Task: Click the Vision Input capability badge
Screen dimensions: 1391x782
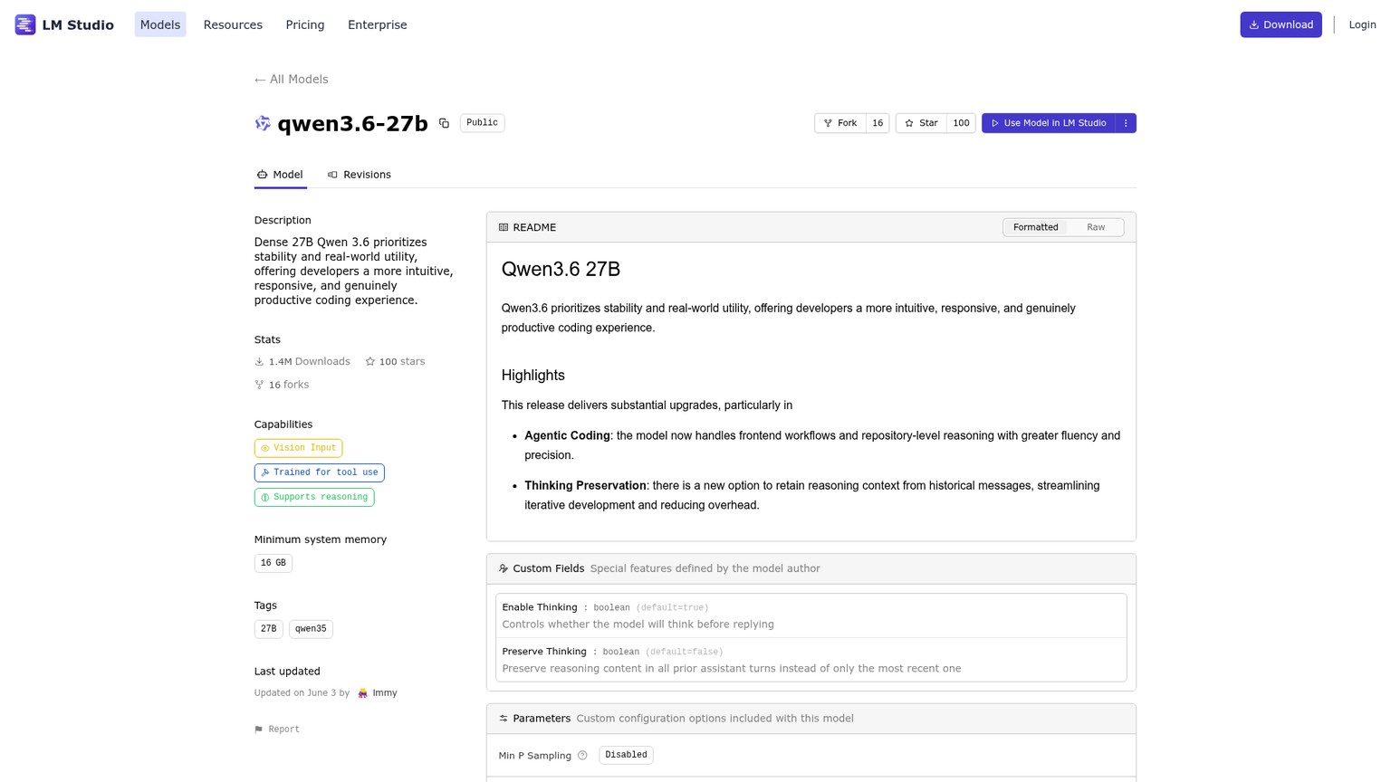Action: pyautogui.click(x=298, y=448)
